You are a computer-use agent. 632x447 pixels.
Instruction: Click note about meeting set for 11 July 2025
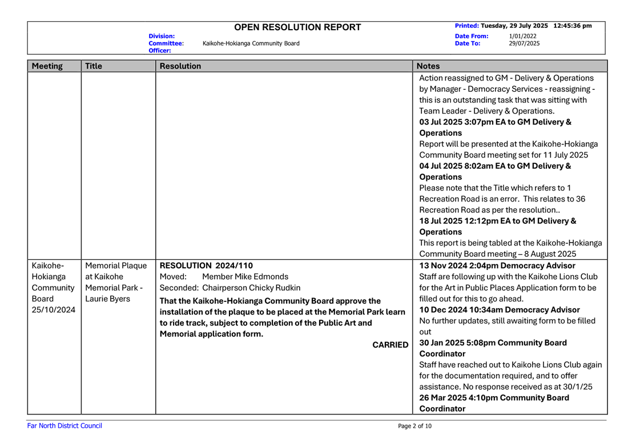point(509,150)
